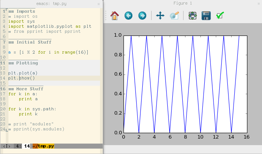The height and width of the screenshot is (154, 262).
Task: Click the 'plt.plot(a)' line
Action: pos(23,73)
